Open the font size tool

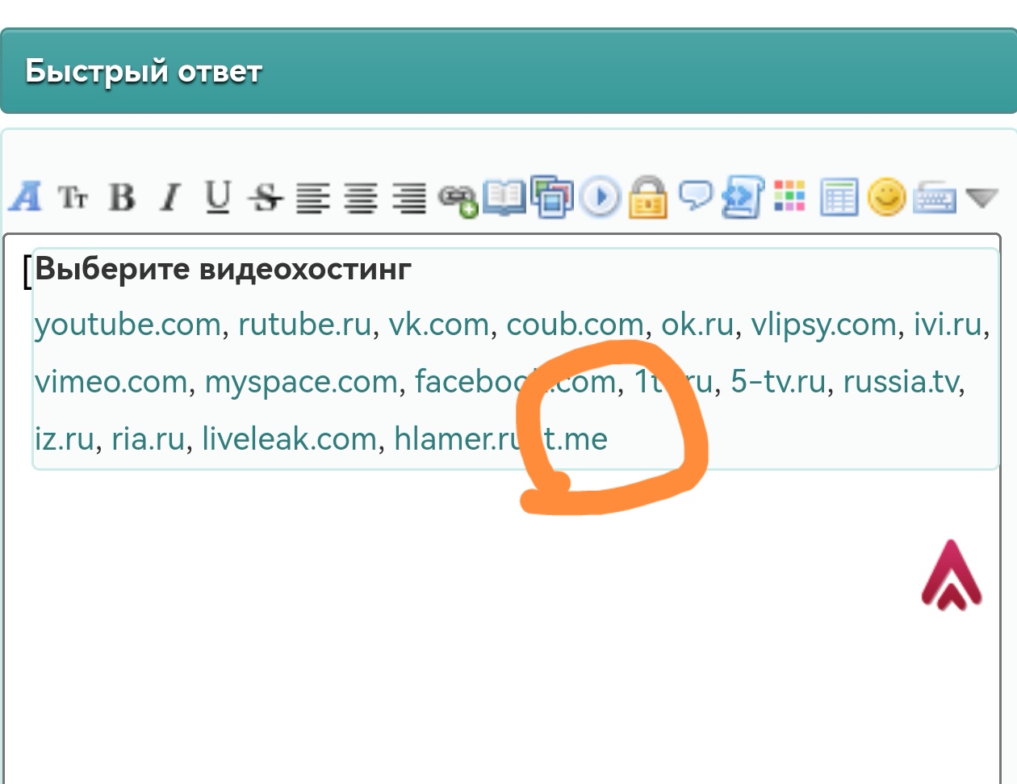[73, 197]
